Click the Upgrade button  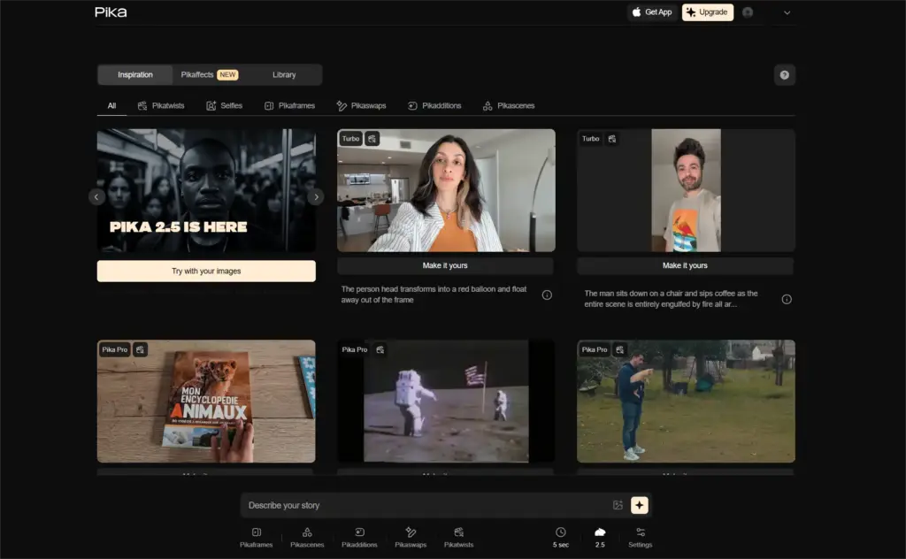pos(707,12)
